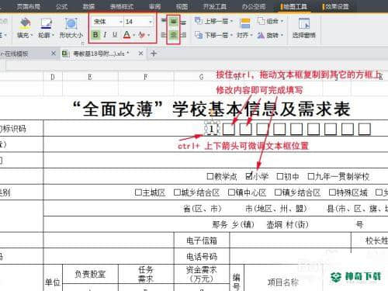Tick the 初中 checkbox

point(280,176)
